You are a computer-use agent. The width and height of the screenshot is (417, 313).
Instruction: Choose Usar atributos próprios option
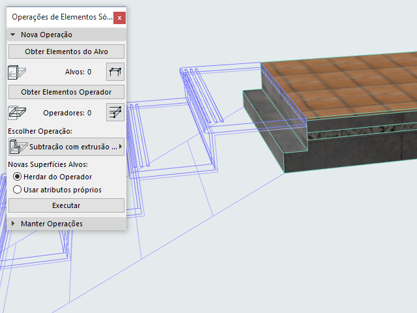18,190
